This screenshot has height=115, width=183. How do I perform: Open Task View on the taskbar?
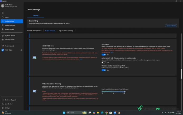click(x=90, y=113)
